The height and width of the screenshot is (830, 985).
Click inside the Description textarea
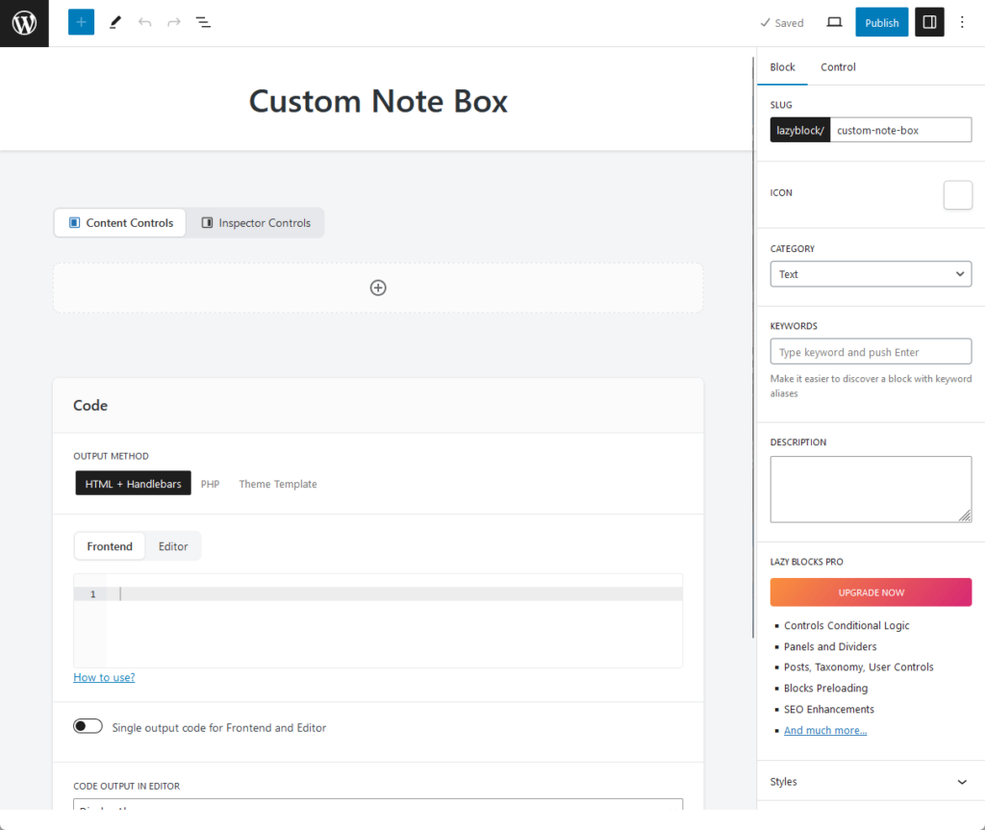(871, 490)
